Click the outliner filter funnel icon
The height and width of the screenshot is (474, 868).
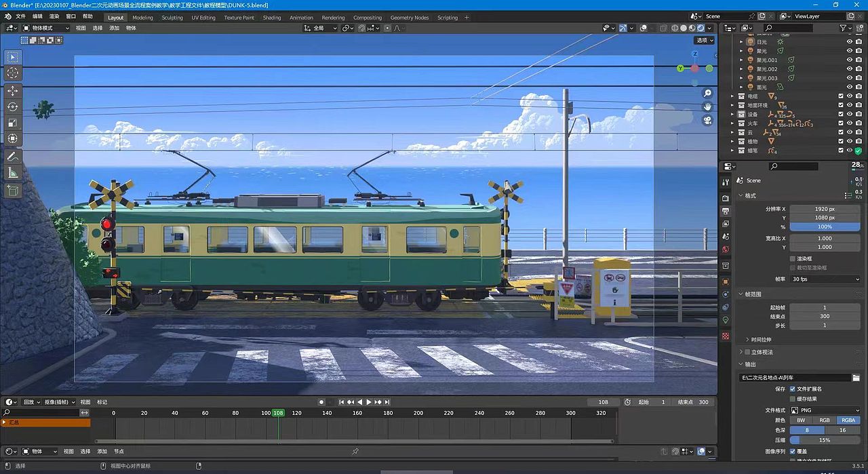click(843, 28)
